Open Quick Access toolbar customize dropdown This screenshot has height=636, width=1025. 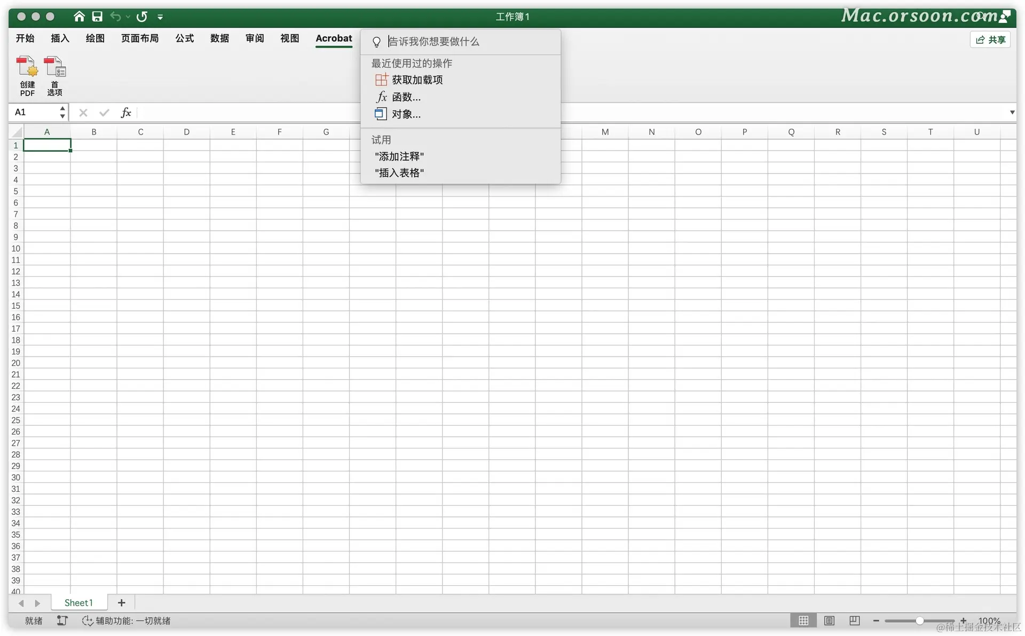click(160, 17)
